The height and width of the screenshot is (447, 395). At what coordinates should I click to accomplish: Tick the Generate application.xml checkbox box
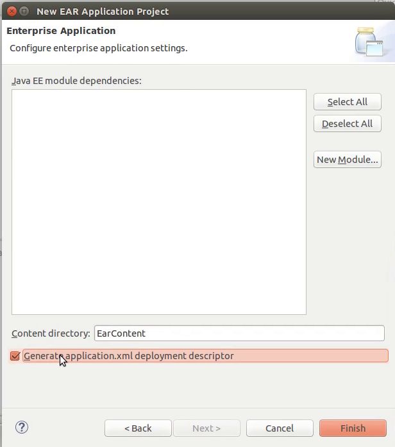point(15,356)
